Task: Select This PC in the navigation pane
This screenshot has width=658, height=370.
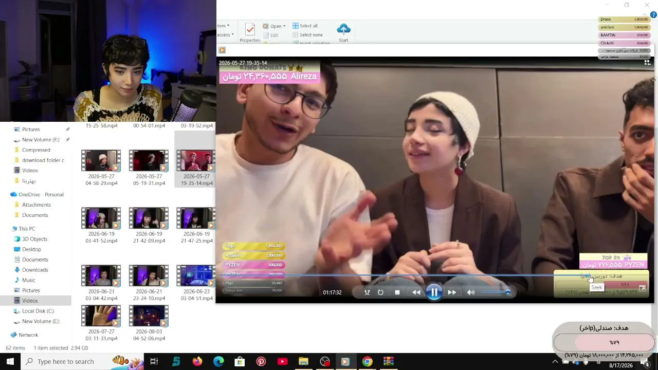Action: click(27, 229)
